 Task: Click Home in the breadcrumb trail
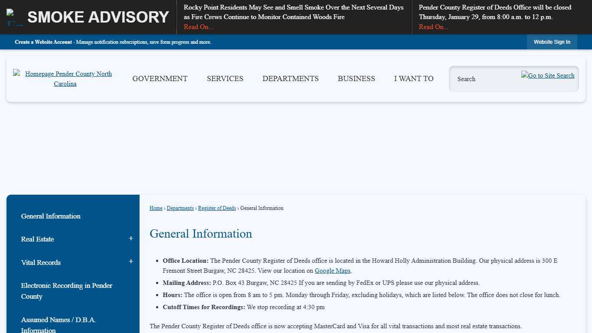tap(156, 208)
